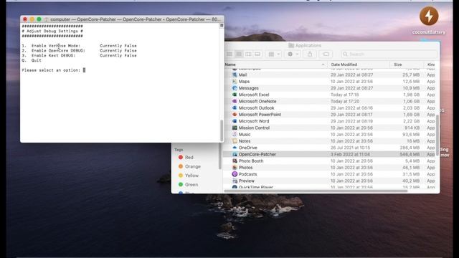
Task: Open the Finder group-by dropdown
Action: [274, 54]
